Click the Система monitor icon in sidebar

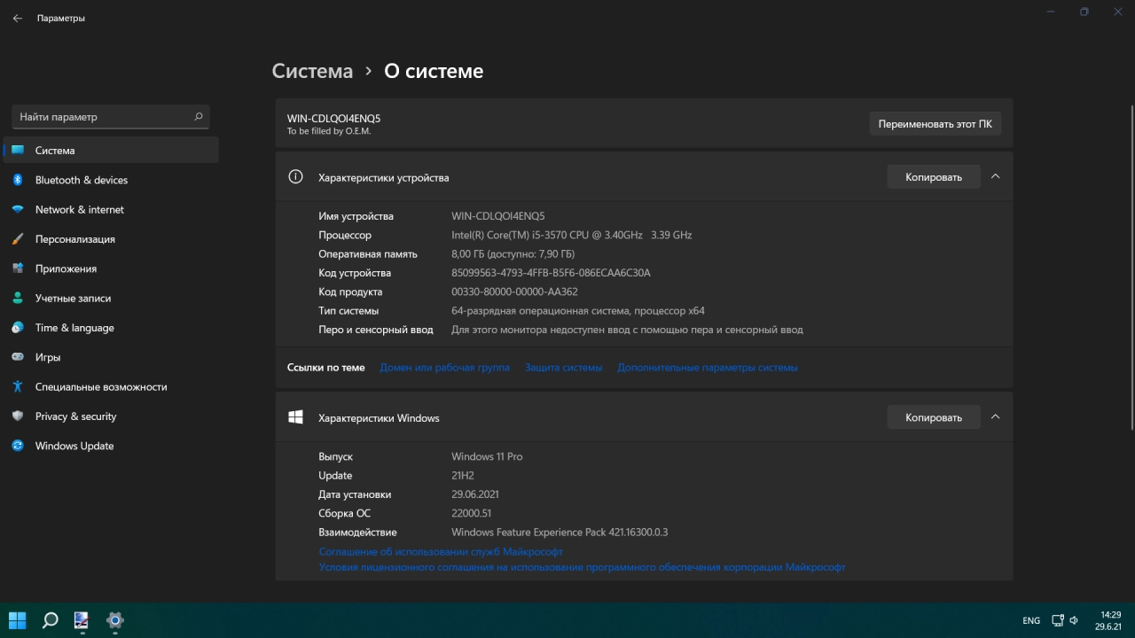click(x=18, y=151)
